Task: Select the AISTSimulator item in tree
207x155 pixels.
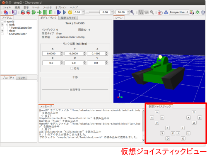Action: (x=18, y=34)
